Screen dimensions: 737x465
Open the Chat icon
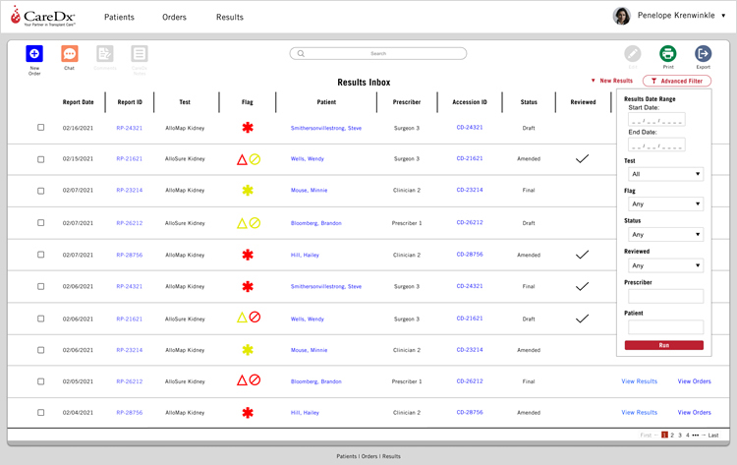click(70, 54)
